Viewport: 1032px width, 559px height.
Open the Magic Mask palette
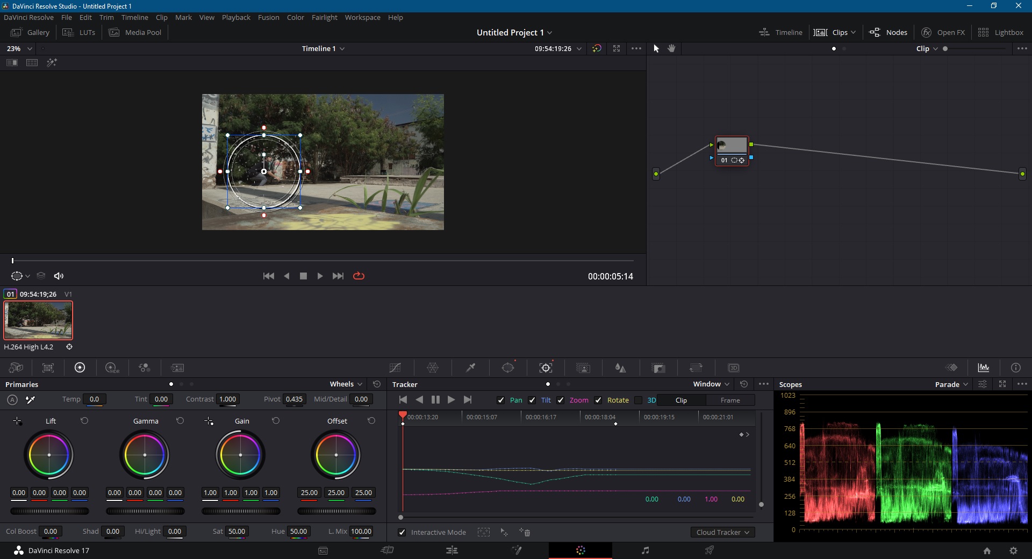(583, 368)
